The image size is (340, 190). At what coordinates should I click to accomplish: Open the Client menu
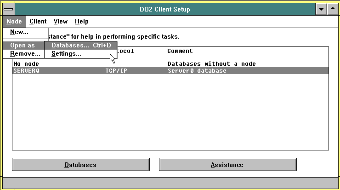pos(38,22)
